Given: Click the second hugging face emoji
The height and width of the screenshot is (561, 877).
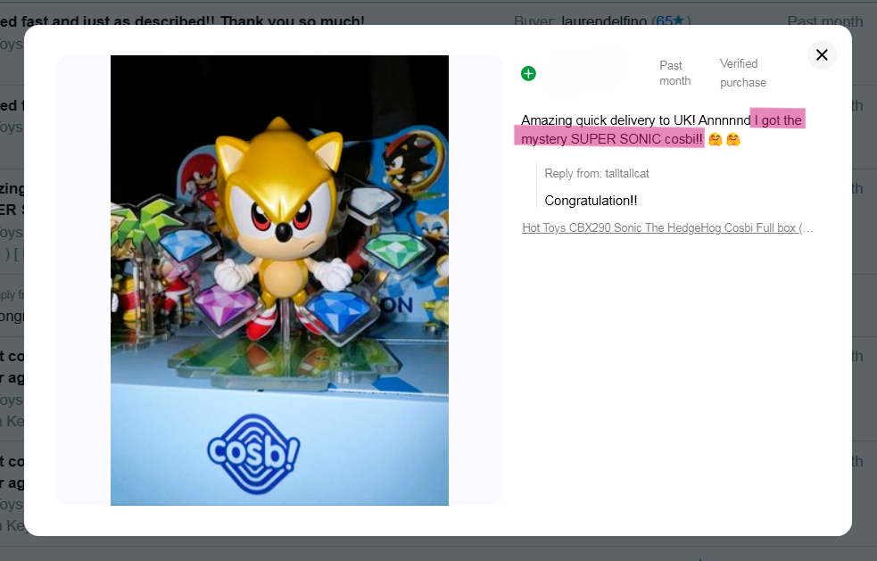Looking at the screenshot, I should (733, 139).
